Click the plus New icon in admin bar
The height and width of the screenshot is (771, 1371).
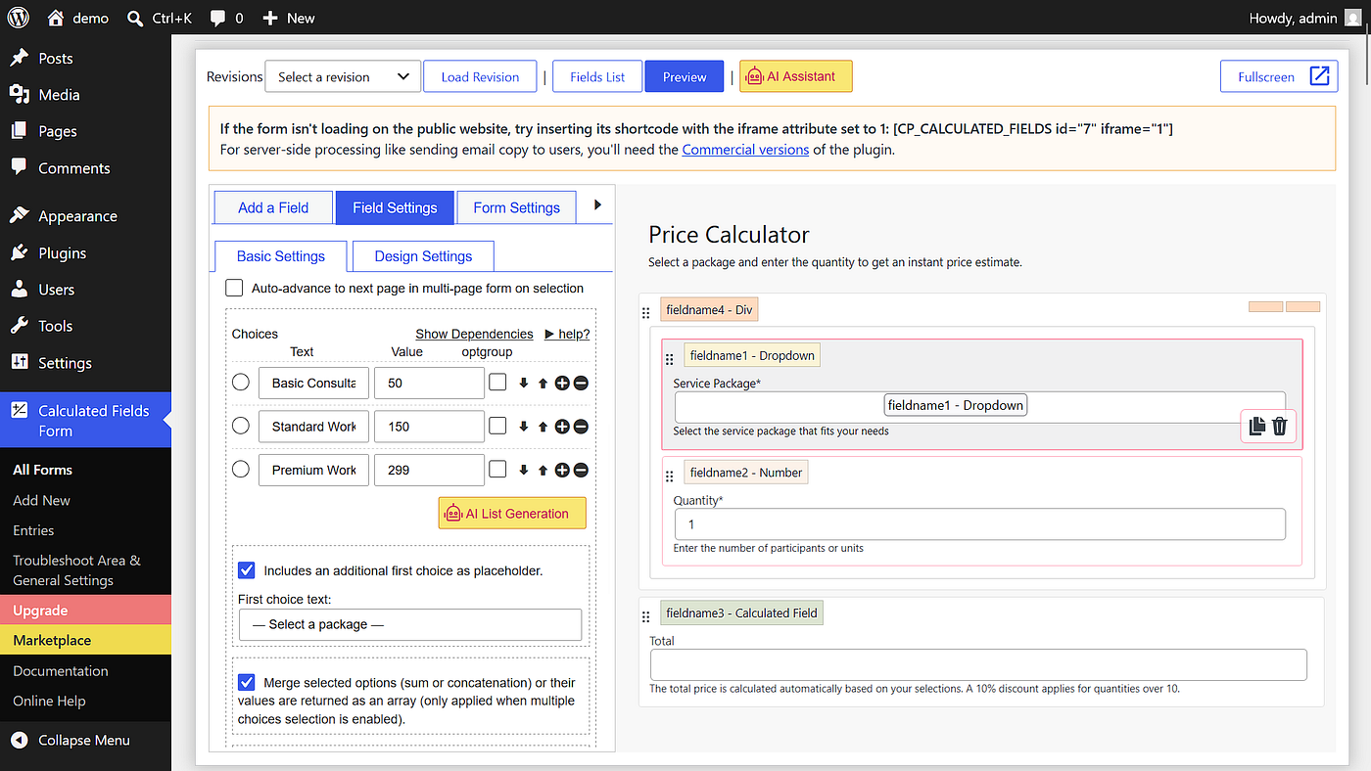pos(270,18)
